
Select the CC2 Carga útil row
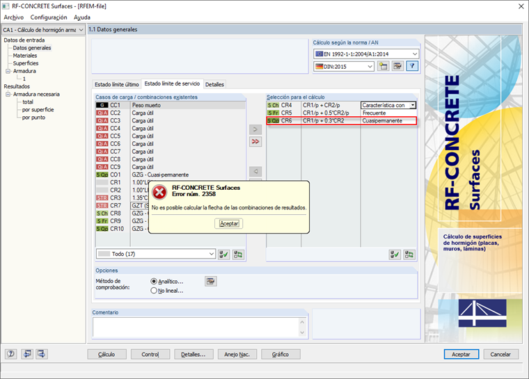pyautogui.click(x=171, y=113)
